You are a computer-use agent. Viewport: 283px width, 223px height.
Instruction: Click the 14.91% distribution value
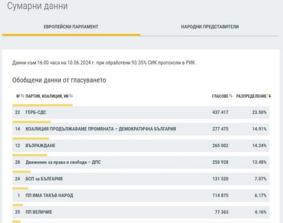pyautogui.click(x=259, y=129)
